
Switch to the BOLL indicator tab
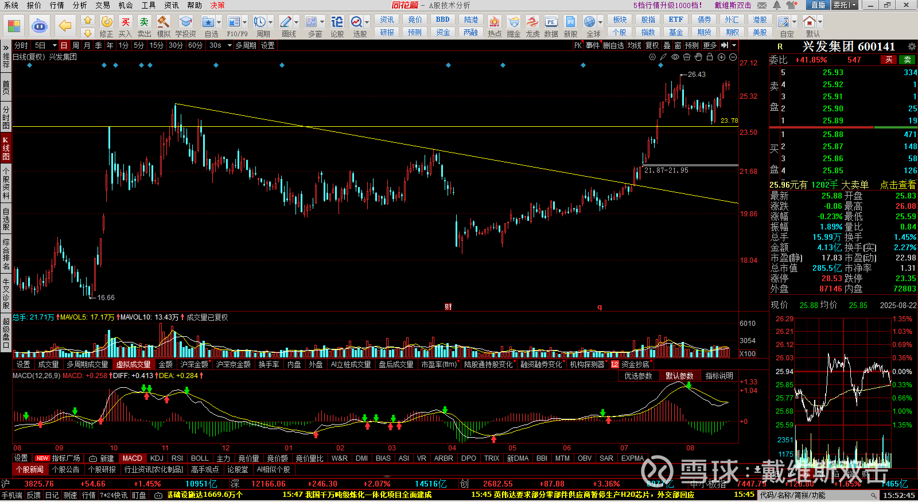(x=200, y=458)
